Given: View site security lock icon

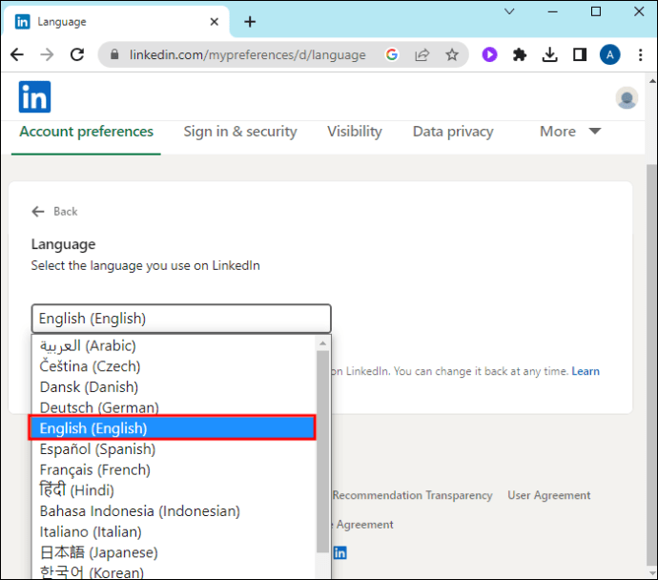Looking at the screenshot, I should [114, 54].
